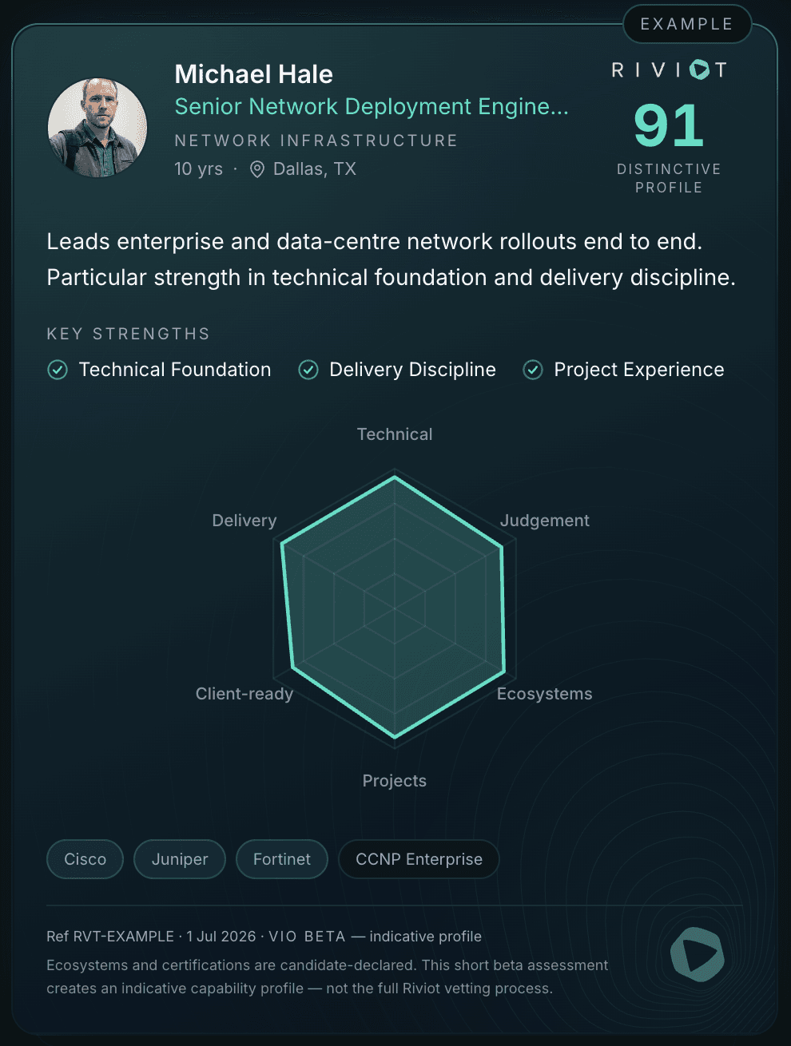This screenshot has height=1046, width=791.
Task: Click the Michael Hale name heading
Action: [254, 74]
